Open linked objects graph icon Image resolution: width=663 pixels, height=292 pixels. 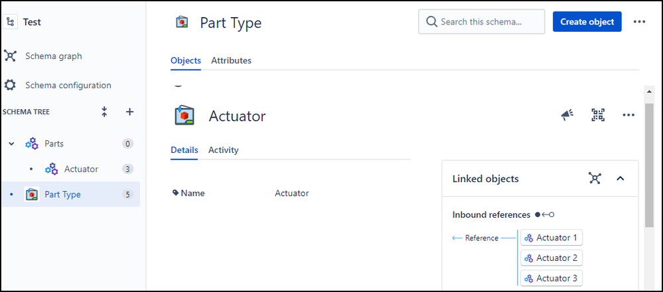(595, 178)
